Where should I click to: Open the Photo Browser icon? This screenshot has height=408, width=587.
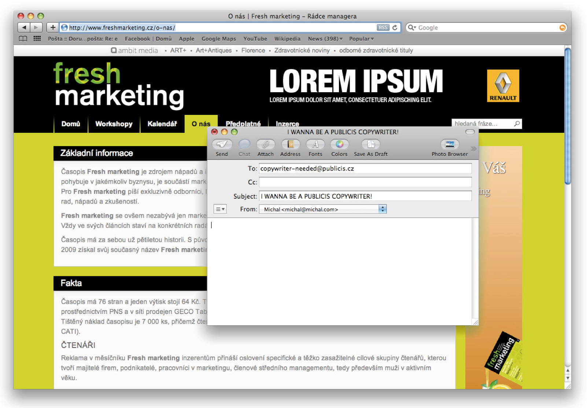click(x=450, y=144)
